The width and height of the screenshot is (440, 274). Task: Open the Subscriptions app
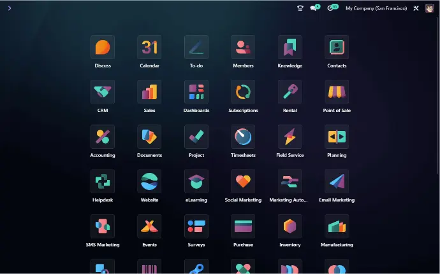(243, 92)
